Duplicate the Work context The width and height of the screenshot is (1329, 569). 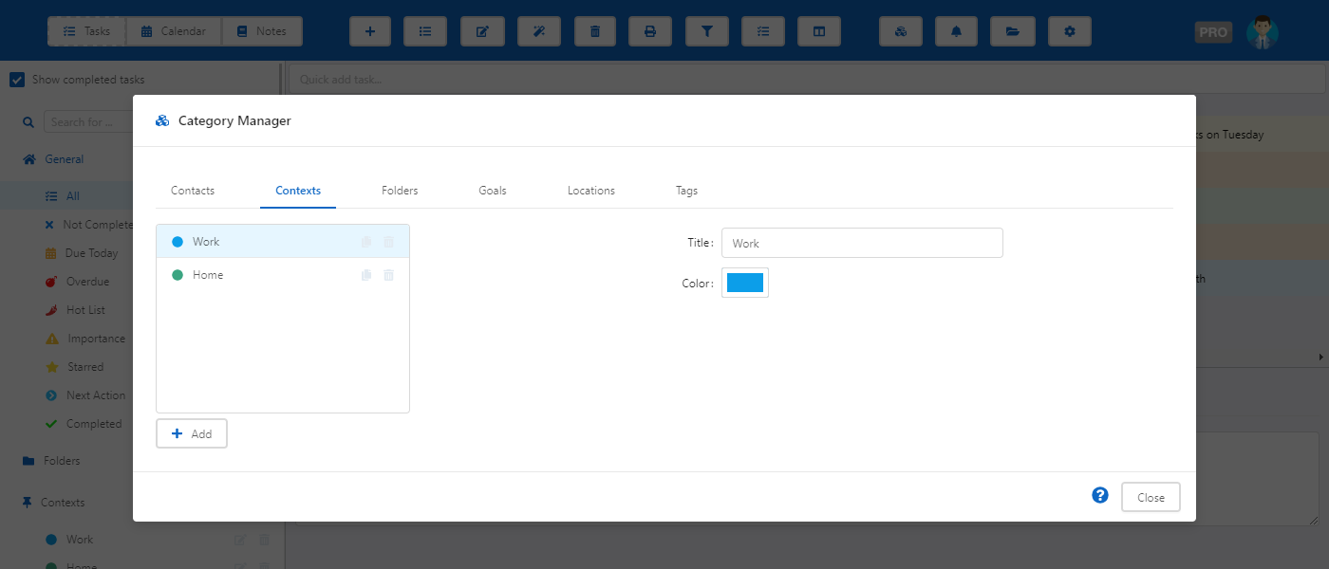366,242
